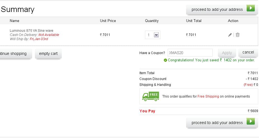Click the green checkmark beside Congratulations message
This screenshot has height=138, width=259.
165,60
